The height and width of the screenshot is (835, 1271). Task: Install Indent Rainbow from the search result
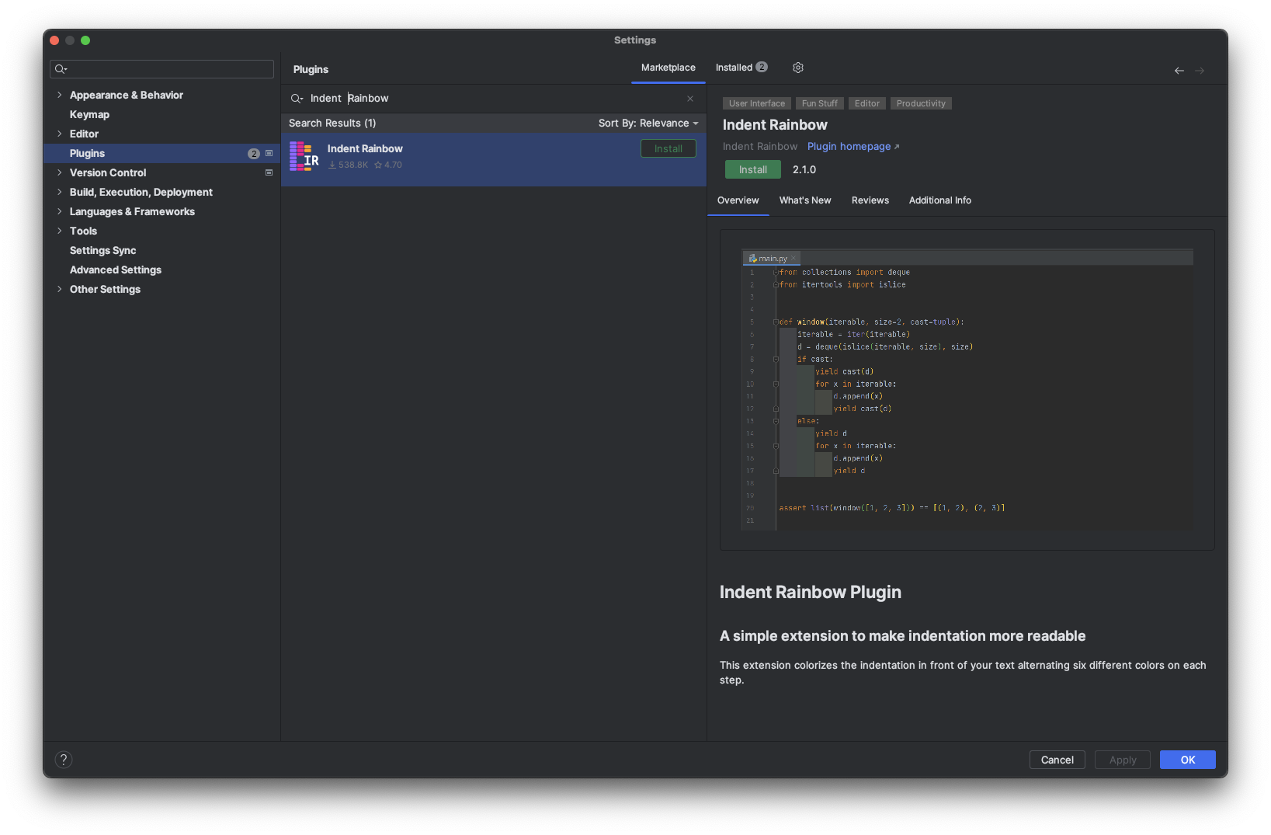(x=668, y=148)
